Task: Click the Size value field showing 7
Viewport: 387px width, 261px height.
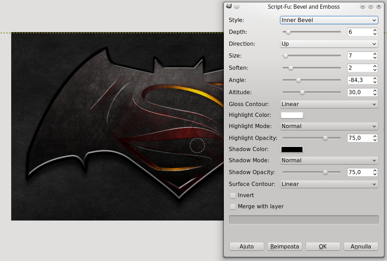Action: coord(360,56)
